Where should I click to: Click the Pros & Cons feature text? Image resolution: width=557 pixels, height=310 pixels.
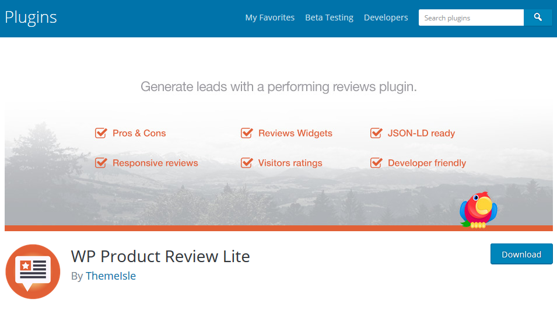[x=139, y=133]
